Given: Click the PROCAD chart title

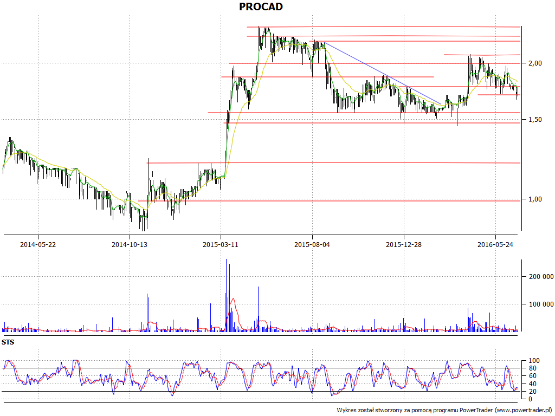Looking at the screenshot, I should (261, 6).
